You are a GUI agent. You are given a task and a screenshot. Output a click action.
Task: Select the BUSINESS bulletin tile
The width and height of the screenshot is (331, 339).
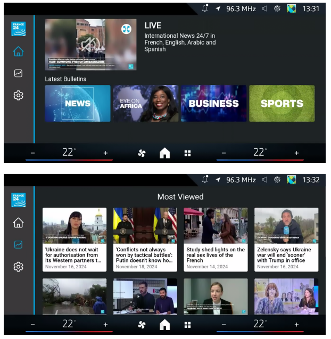[x=213, y=104]
